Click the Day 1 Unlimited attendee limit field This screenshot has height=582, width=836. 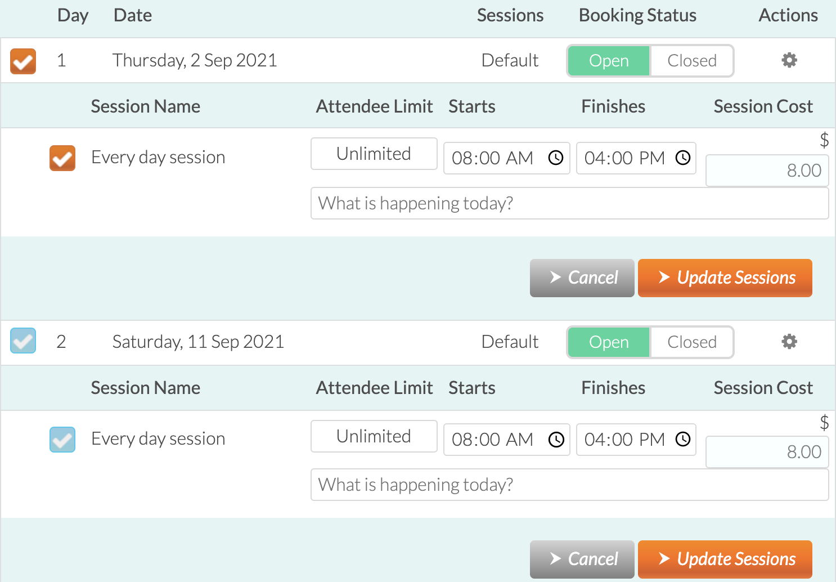[x=374, y=154]
